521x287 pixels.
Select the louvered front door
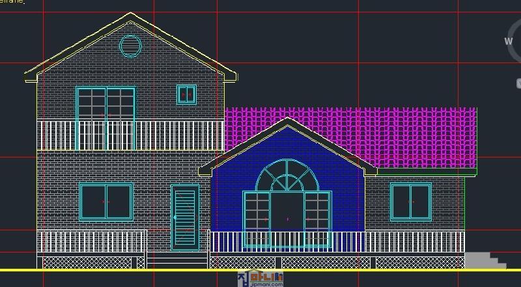coord(185,217)
